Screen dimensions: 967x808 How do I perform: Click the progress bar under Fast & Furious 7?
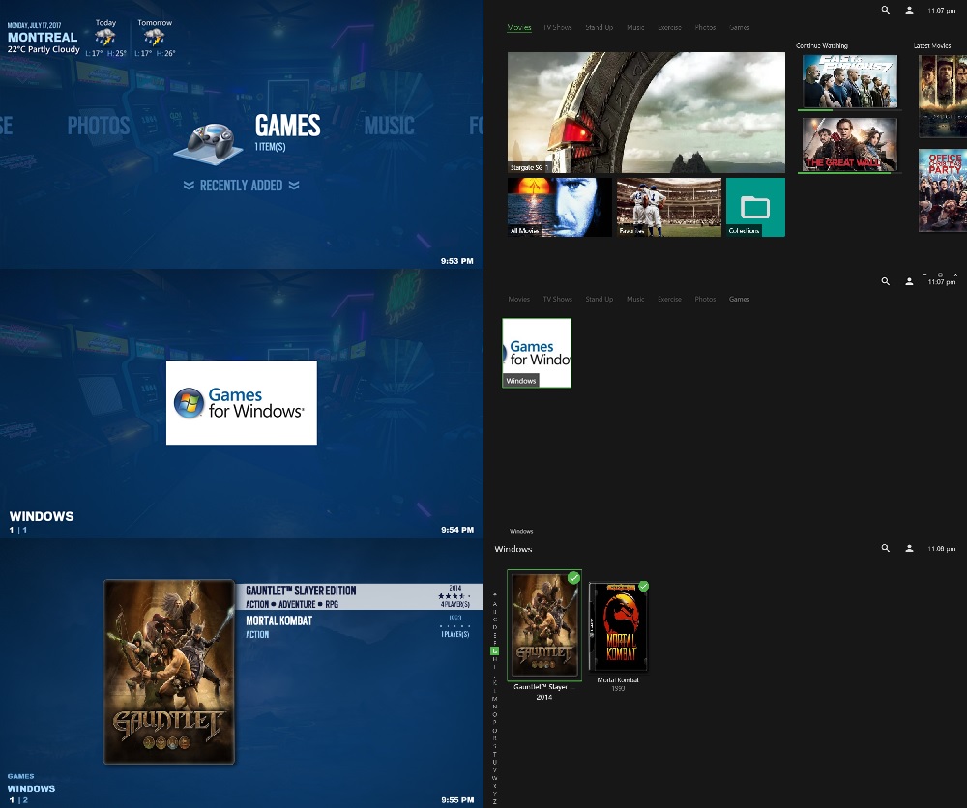coord(850,110)
